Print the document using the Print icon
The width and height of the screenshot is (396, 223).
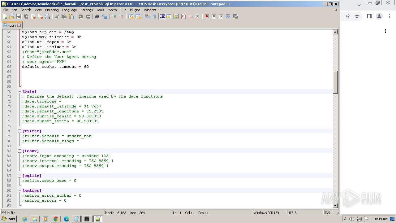tap(47, 16)
